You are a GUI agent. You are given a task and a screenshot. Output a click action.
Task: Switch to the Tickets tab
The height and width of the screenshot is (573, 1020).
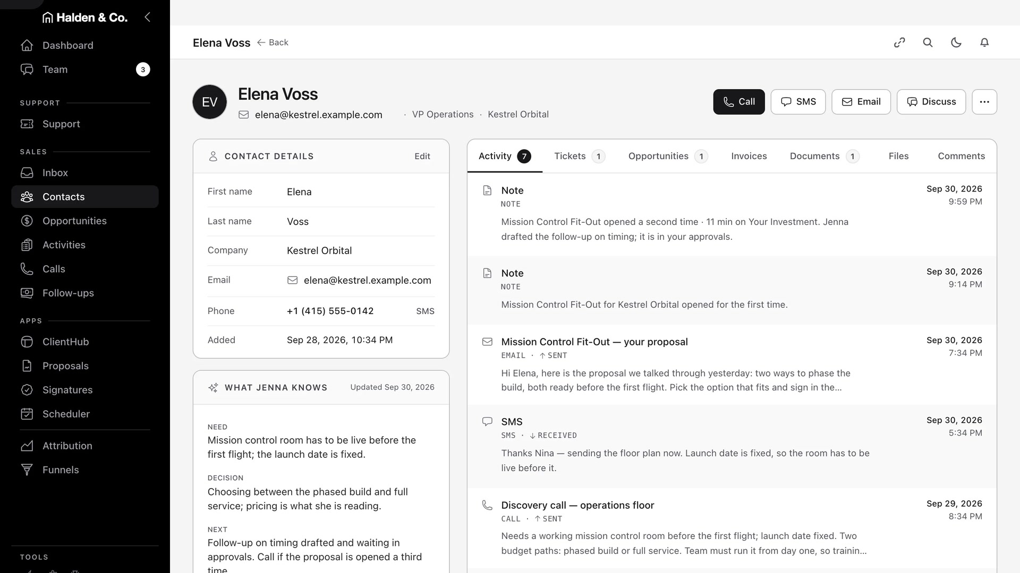[x=579, y=156]
